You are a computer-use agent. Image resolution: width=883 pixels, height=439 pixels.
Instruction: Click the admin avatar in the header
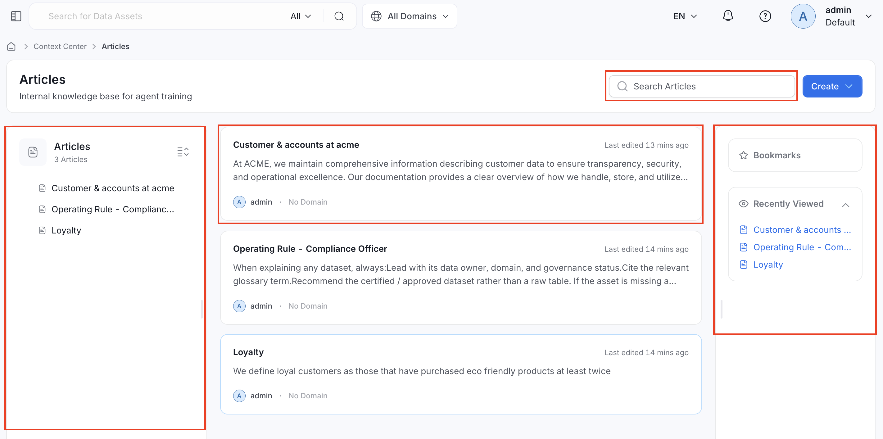click(x=803, y=16)
